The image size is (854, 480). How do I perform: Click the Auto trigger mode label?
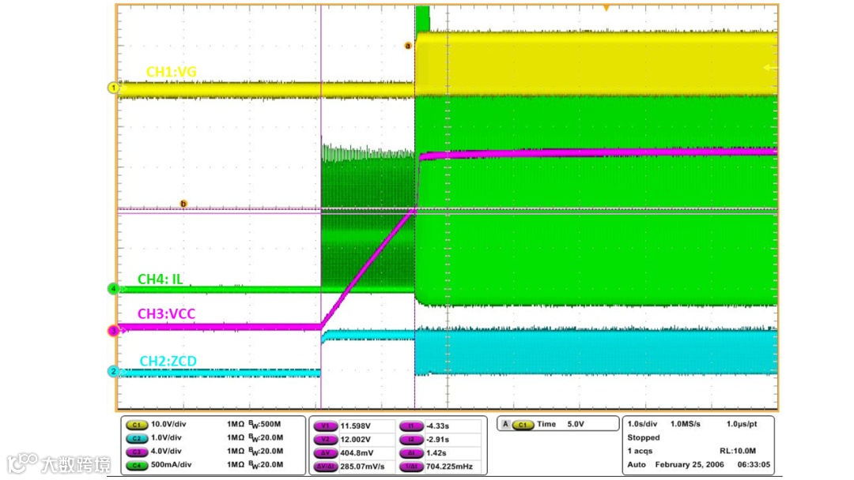coord(636,465)
